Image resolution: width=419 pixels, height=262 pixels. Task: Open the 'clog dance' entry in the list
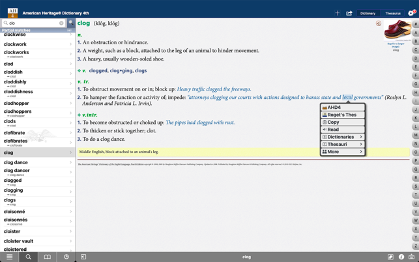click(x=37, y=162)
